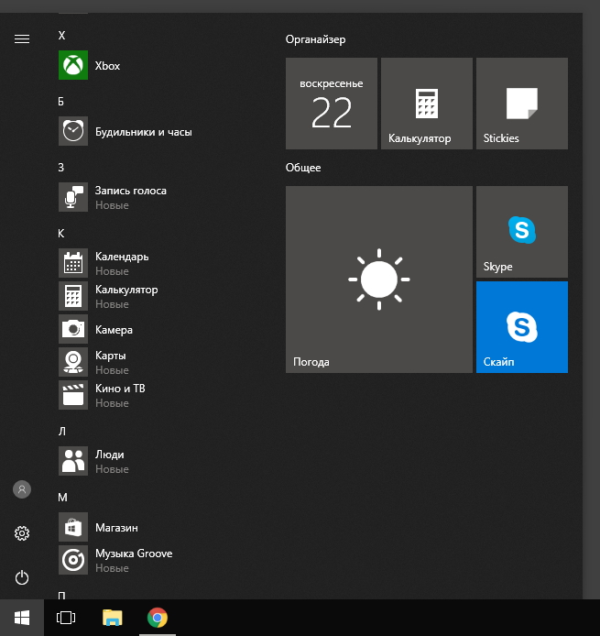Select the Кино и ТВ label

point(120,389)
